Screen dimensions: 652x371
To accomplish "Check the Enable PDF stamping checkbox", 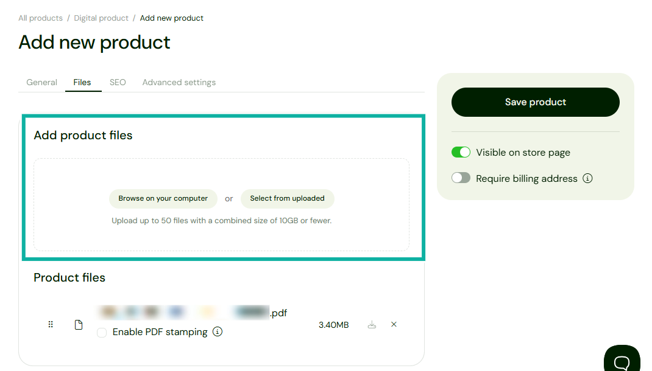I will 101,331.
